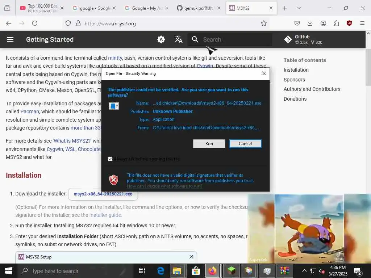Open the Minecraft grass block taskbar icon
371x278 pixels.
coord(231,271)
